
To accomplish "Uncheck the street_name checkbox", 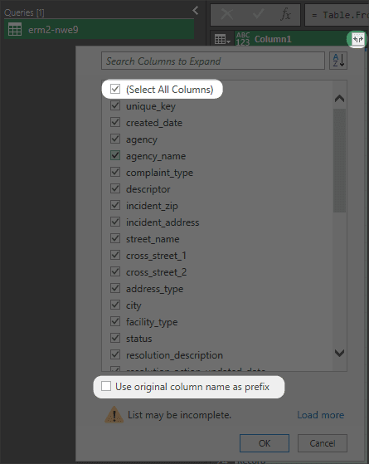I will point(115,238).
